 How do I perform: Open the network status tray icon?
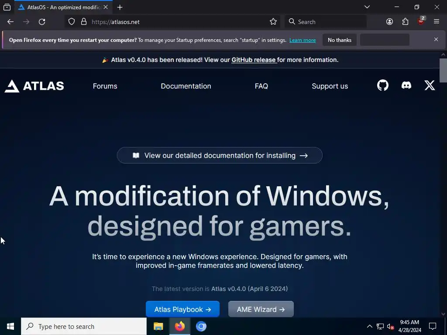(x=380, y=326)
